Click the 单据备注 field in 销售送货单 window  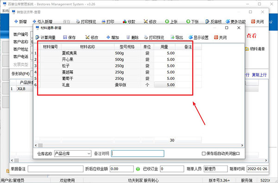(x=56, y=169)
